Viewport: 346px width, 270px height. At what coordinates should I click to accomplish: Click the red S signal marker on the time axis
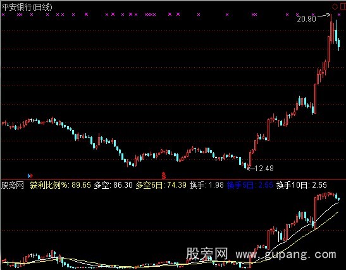pyautogui.click(x=163, y=176)
